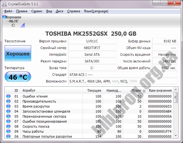The image size is (183, 143).
Task: Click status orb for 08 Скорость поиска
Action: 8,126
